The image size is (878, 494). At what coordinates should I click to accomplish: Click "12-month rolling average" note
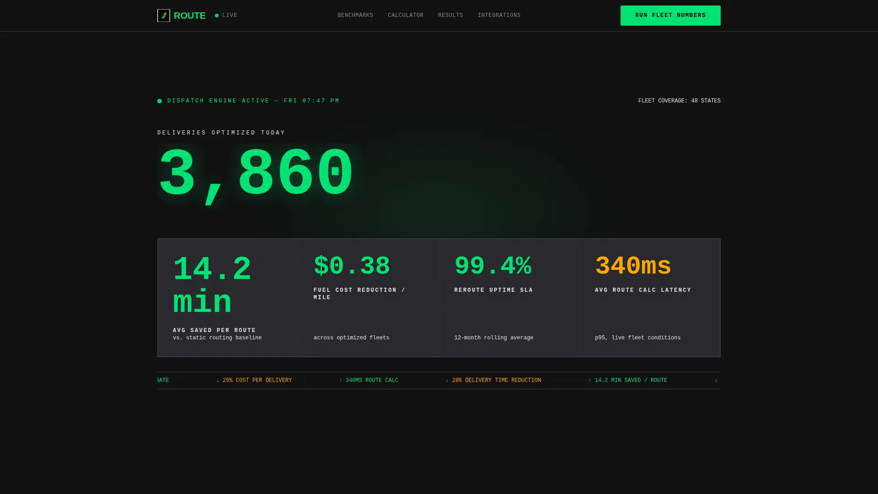494,338
